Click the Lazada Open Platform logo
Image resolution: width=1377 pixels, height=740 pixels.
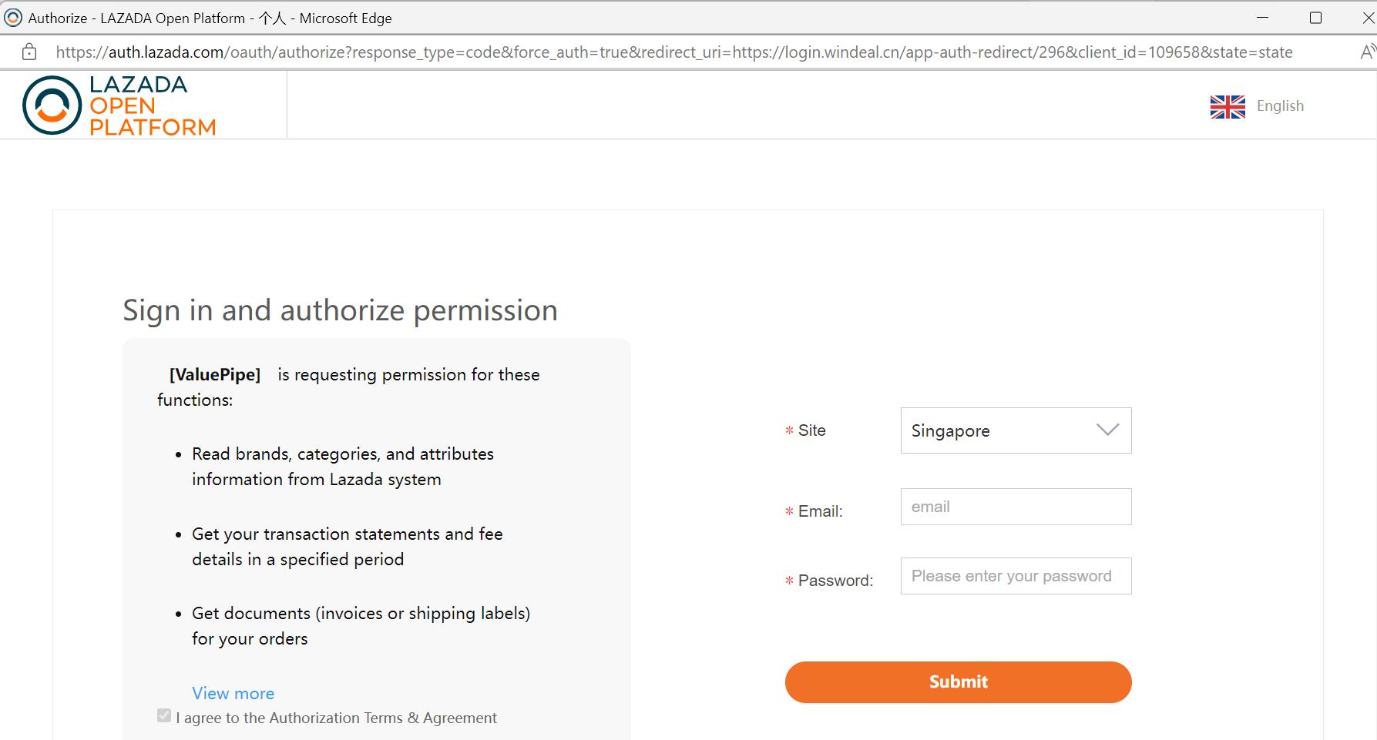click(x=119, y=104)
